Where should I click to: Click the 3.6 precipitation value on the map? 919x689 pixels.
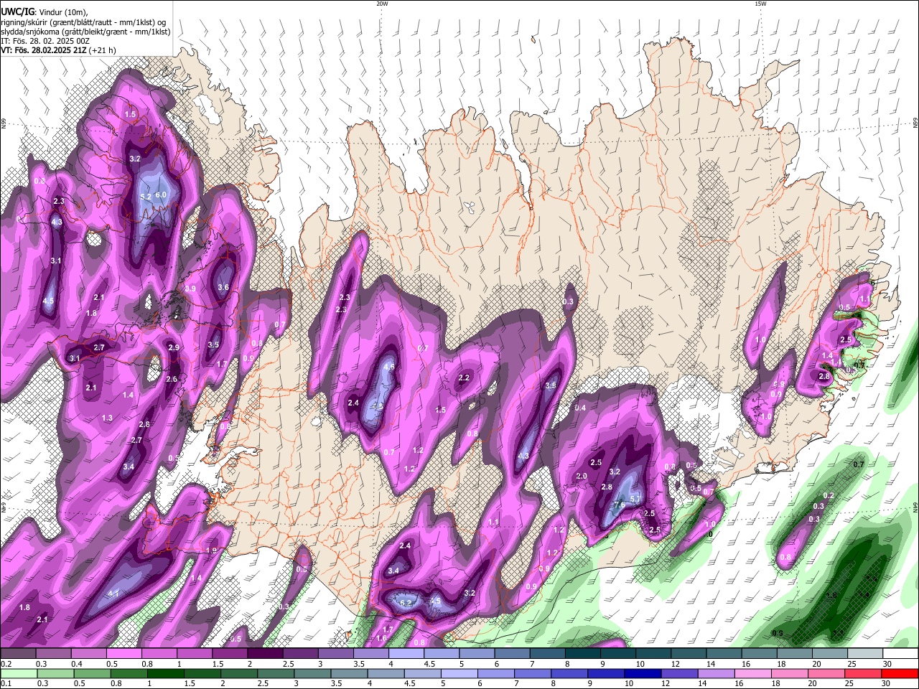(x=223, y=287)
